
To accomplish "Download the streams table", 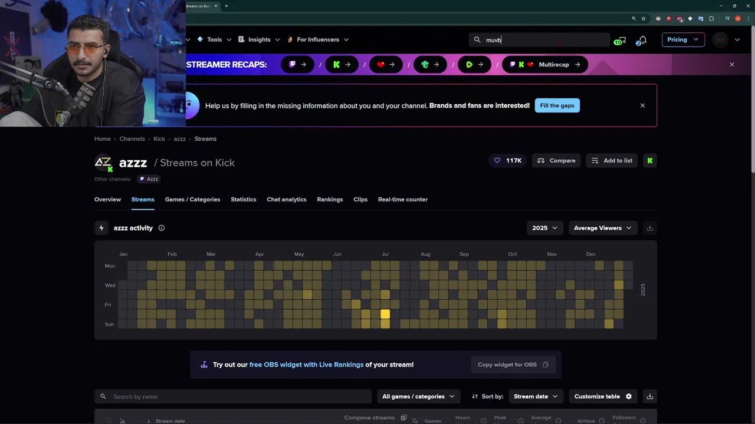I will pyautogui.click(x=650, y=396).
